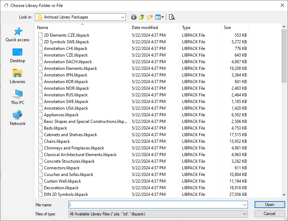Select Cabinets and Shelves.libpack

[x=70, y=134]
